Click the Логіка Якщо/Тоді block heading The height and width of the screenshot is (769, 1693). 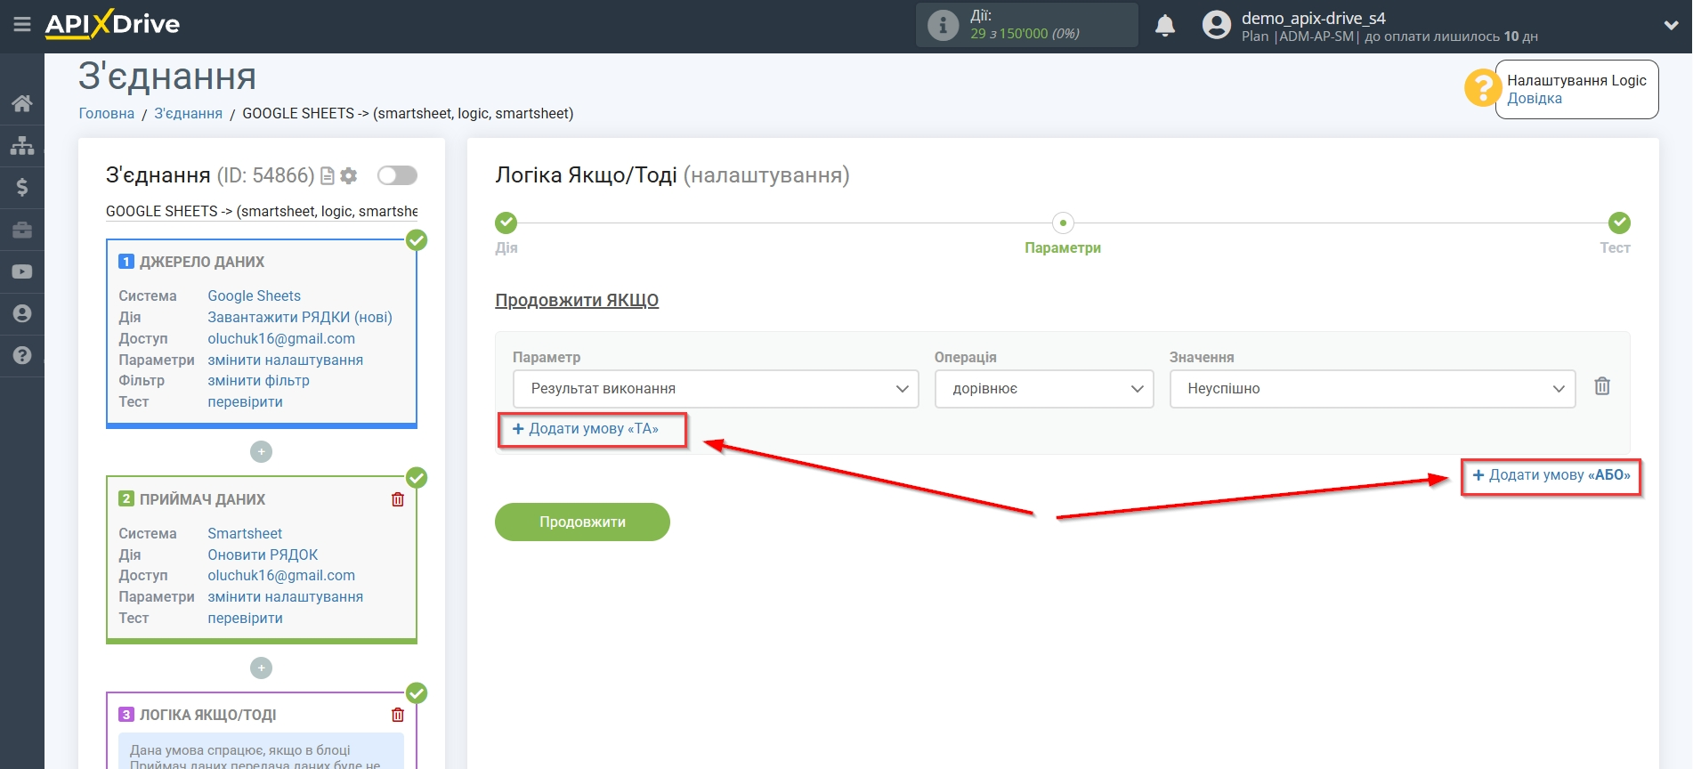(208, 715)
